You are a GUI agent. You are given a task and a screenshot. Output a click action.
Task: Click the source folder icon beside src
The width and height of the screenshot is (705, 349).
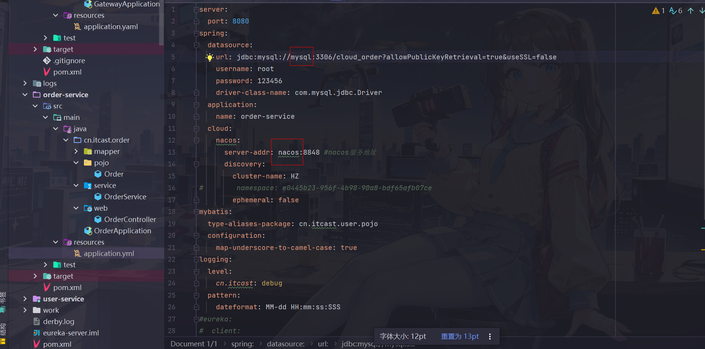(47, 106)
